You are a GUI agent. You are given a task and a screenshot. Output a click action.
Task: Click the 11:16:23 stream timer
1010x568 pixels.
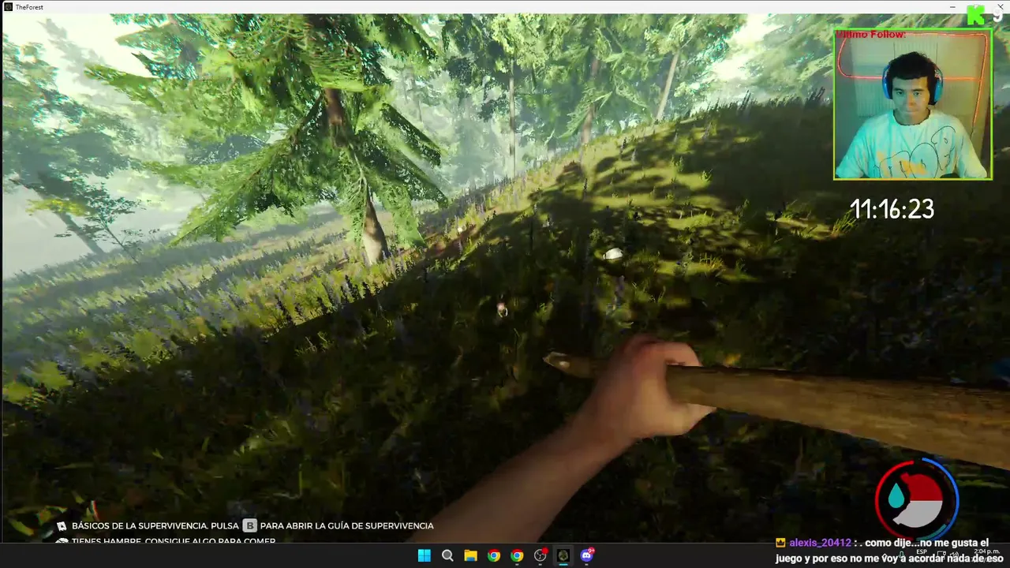click(892, 209)
